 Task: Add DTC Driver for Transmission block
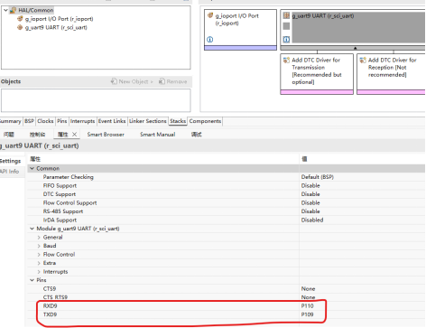coord(317,74)
